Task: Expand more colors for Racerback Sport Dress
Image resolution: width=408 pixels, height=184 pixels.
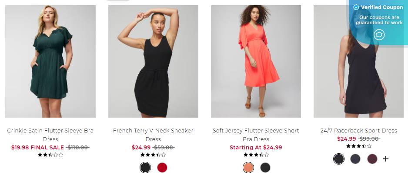Action: 385,159
